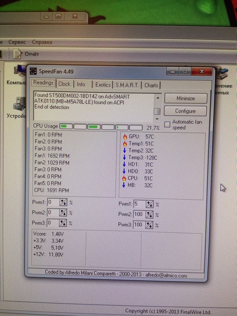
Task: Click the flame icon beside Temp1 reading
Action: 125,143
